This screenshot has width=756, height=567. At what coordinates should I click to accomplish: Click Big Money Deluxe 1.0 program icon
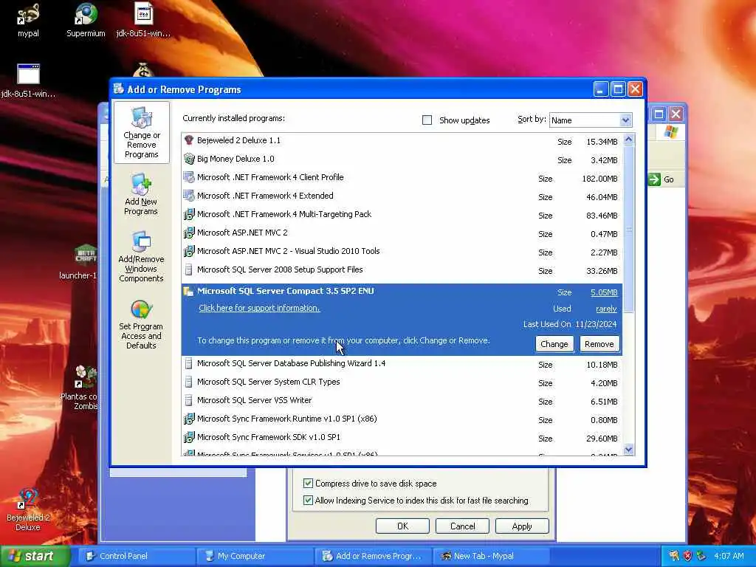tap(189, 159)
